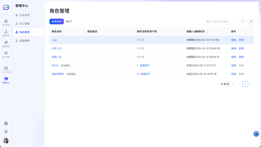Click the task record icon above bell
The height and width of the screenshot is (147, 261).
tap(6, 123)
